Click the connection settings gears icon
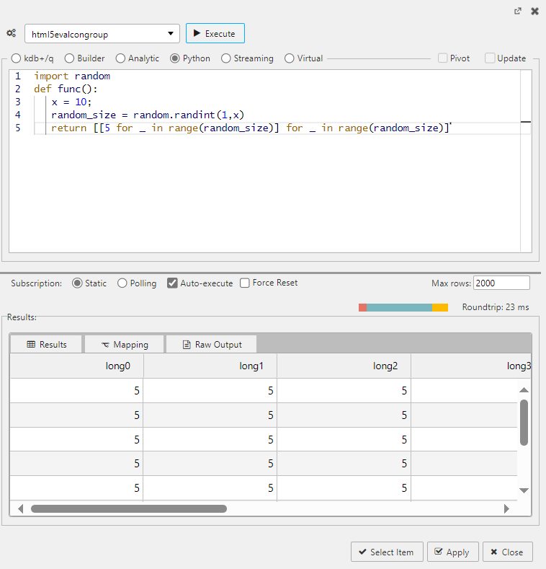Viewport: 546px width, 569px height. click(12, 33)
